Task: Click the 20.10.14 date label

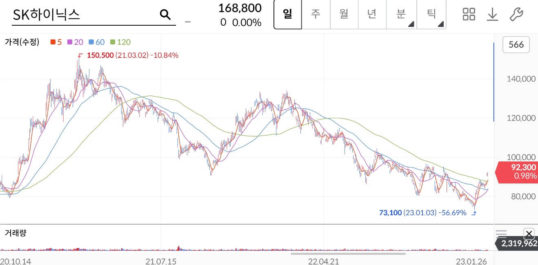Action: [x=16, y=261]
